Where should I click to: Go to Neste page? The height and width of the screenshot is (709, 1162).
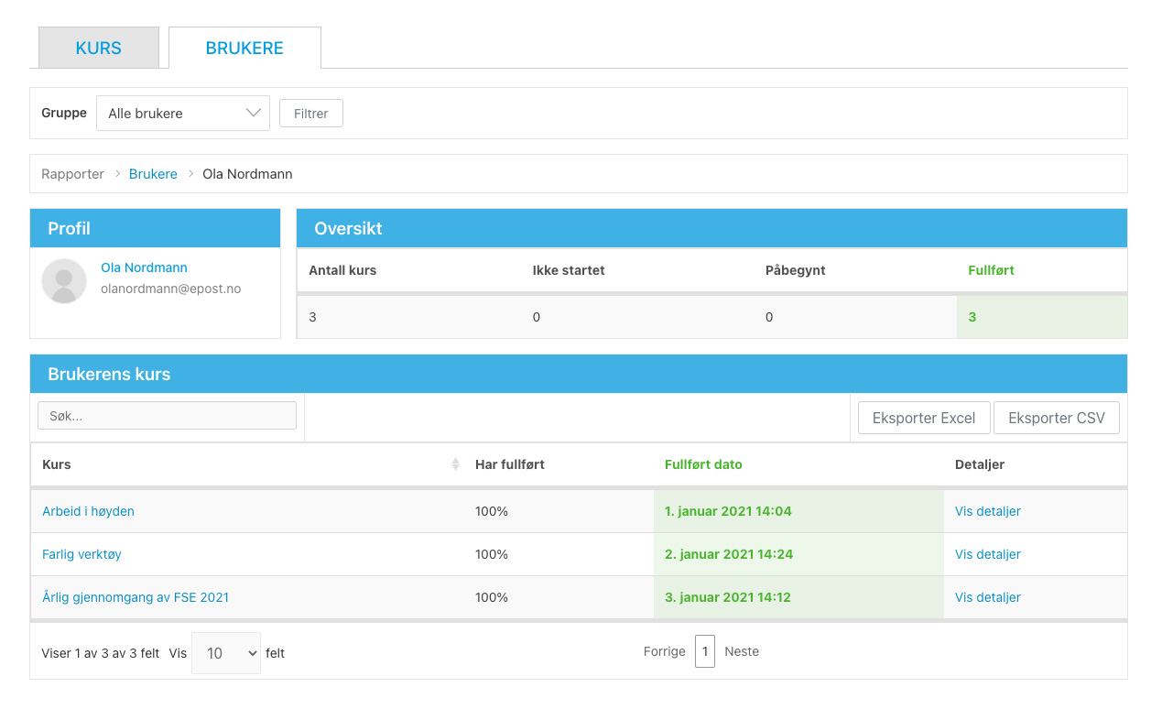pyautogui.click(x=741, y=651)
